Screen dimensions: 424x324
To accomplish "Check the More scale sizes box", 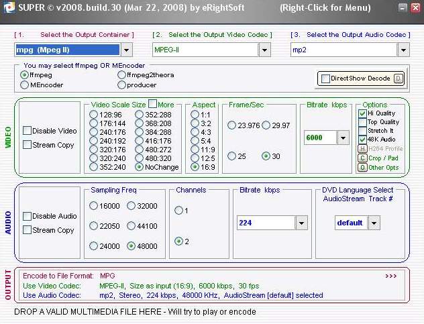I will (152, 103).
